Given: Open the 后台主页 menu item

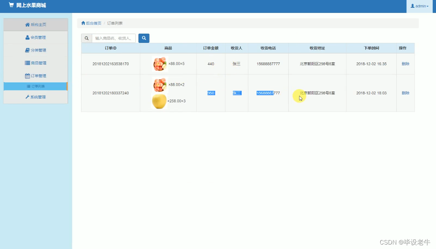Looking at the screenshot, I should 36,24.
